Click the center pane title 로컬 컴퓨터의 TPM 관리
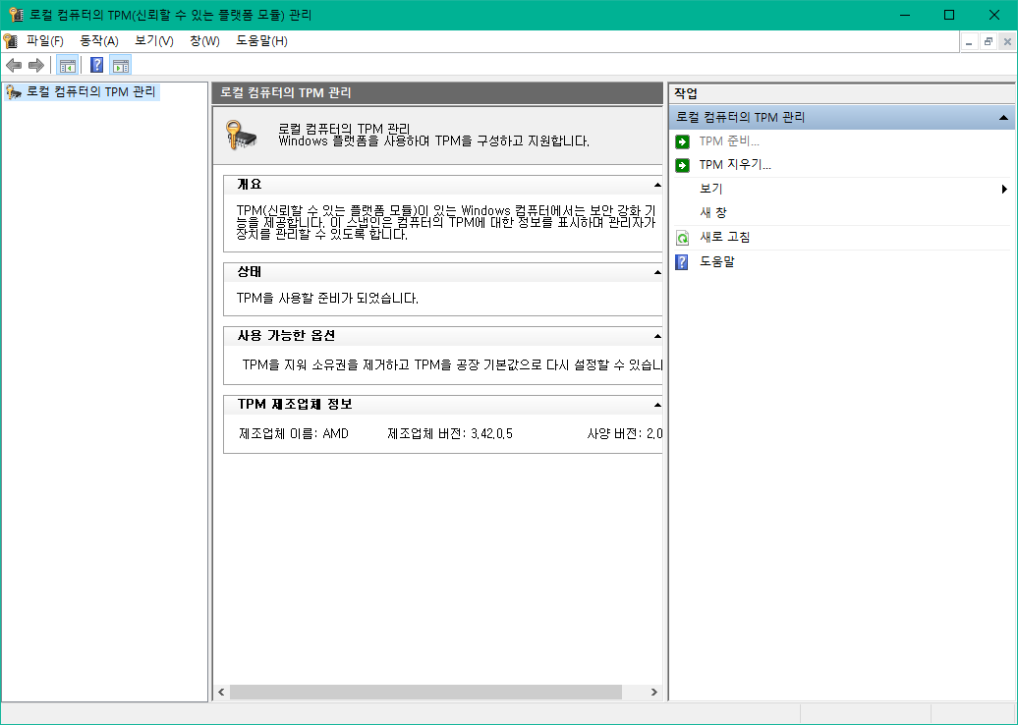 pyautogui.click(x=286, y=92)
